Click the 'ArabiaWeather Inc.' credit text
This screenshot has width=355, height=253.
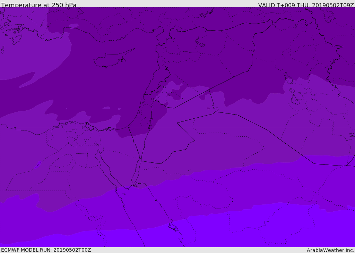pos(330,250)
